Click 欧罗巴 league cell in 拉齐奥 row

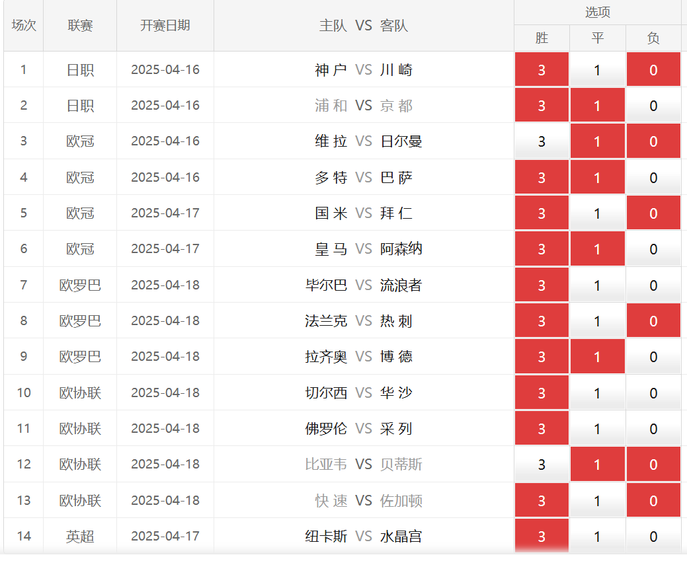coord(80,356)
